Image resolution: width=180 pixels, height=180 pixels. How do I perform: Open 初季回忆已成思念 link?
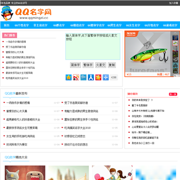click(75, 136)
